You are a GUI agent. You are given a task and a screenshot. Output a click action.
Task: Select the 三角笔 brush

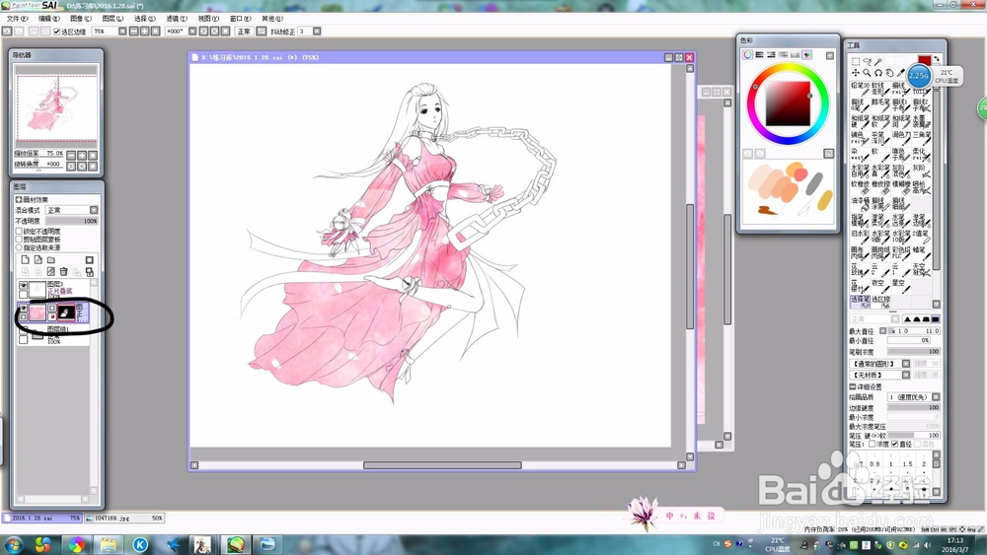[x=921, y=138]
